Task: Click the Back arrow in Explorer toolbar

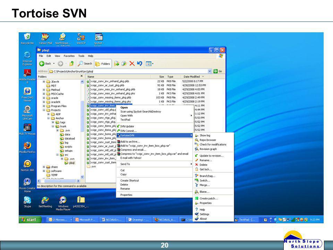Action: tap(45, 64)
